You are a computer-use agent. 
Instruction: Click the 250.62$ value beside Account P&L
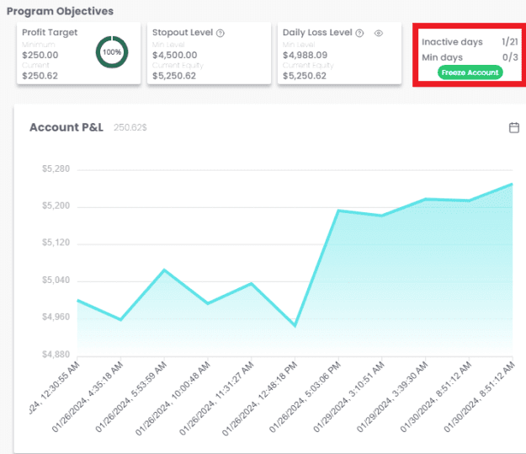pyautogui.click(x=130, y=127)
